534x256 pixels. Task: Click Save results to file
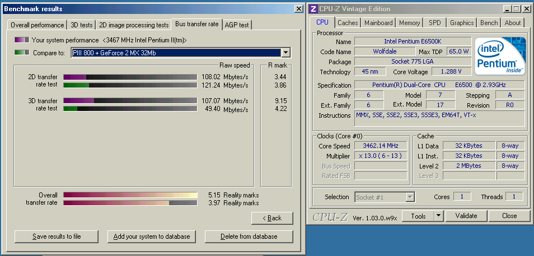pyautogui.click(x=57, y=236)
